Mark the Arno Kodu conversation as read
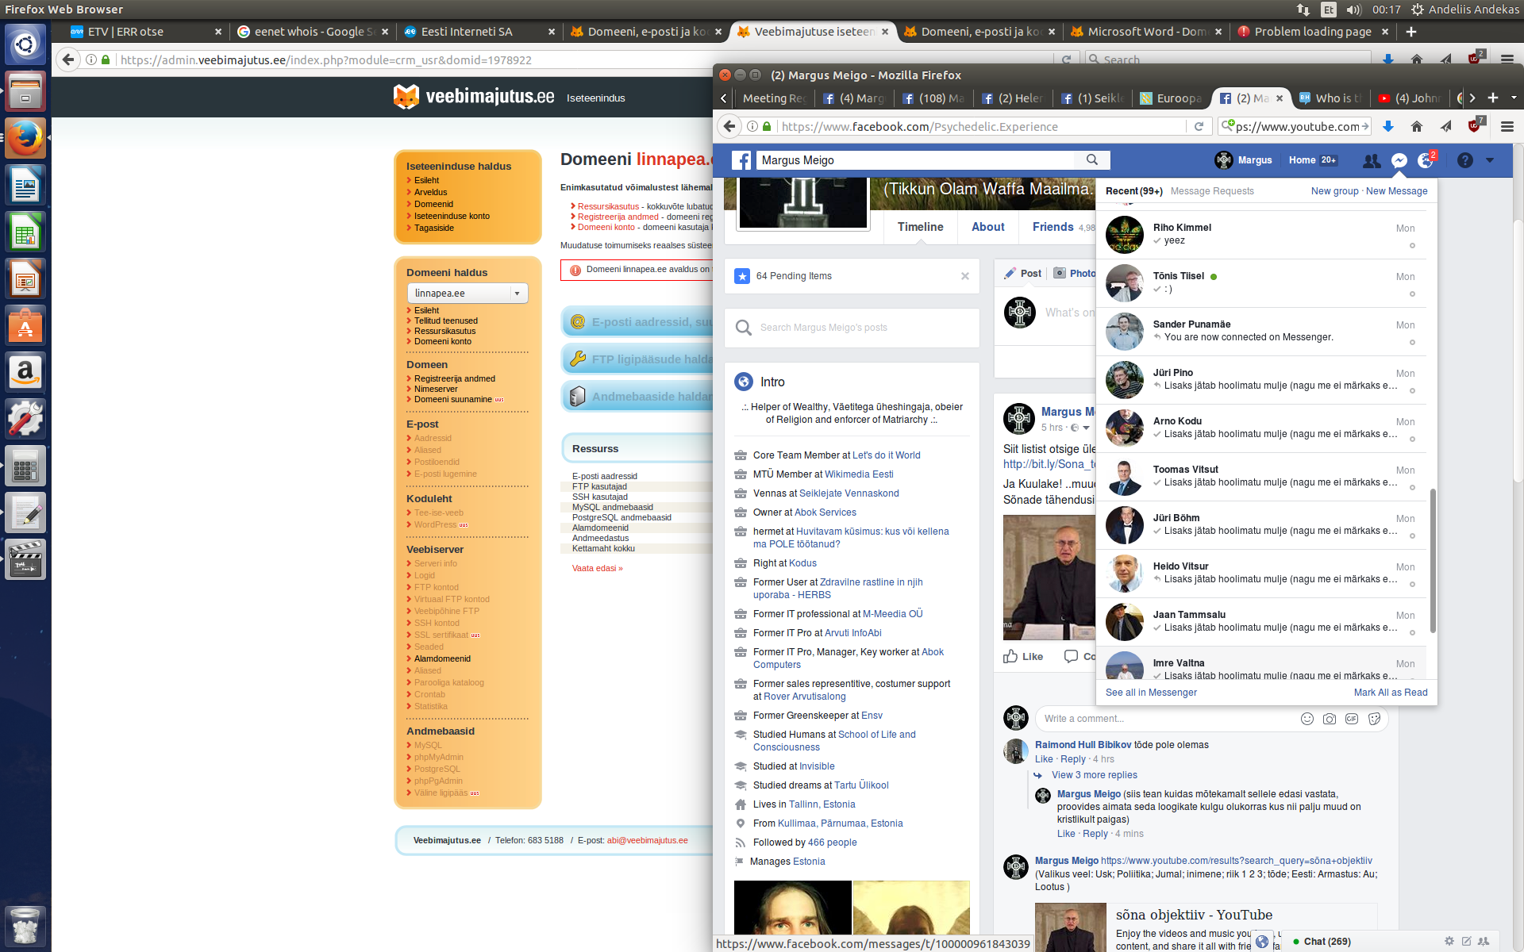This screenshot has height=952, width=1524. click(1412, 440)
